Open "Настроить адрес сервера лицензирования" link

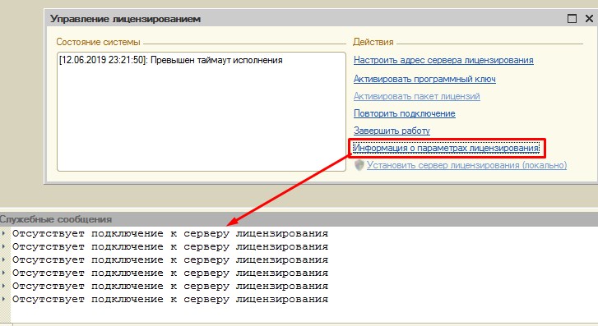[443, 60]
